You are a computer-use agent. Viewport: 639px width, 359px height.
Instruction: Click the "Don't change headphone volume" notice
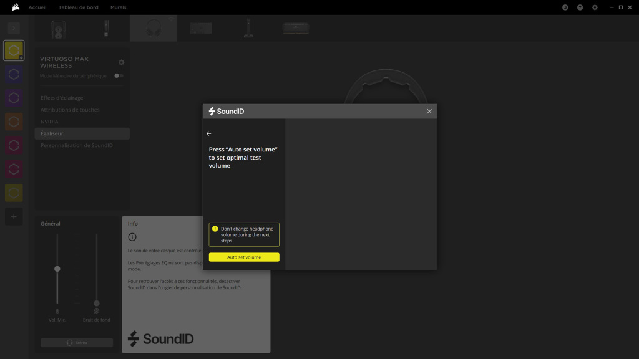pos(244,234)
